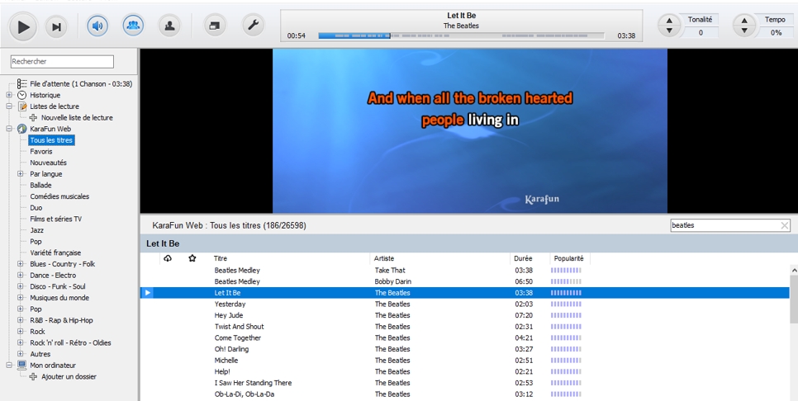Select the Hey Jude song row
This screenshot has height=401, width=798.
point(464,315)
